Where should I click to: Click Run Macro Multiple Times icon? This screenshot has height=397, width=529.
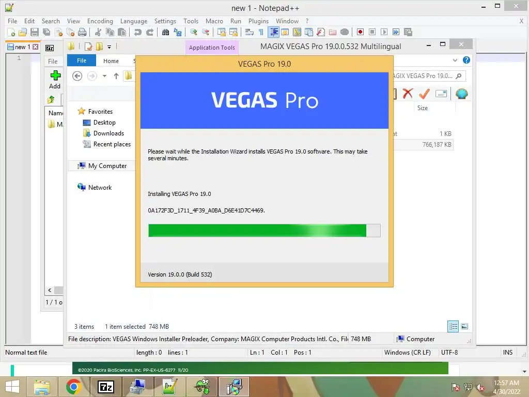coord(396,32)
